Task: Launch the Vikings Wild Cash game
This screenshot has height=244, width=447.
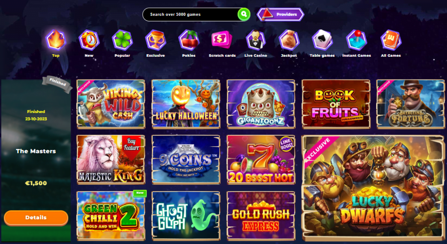Action: click(x=110, y=104)
